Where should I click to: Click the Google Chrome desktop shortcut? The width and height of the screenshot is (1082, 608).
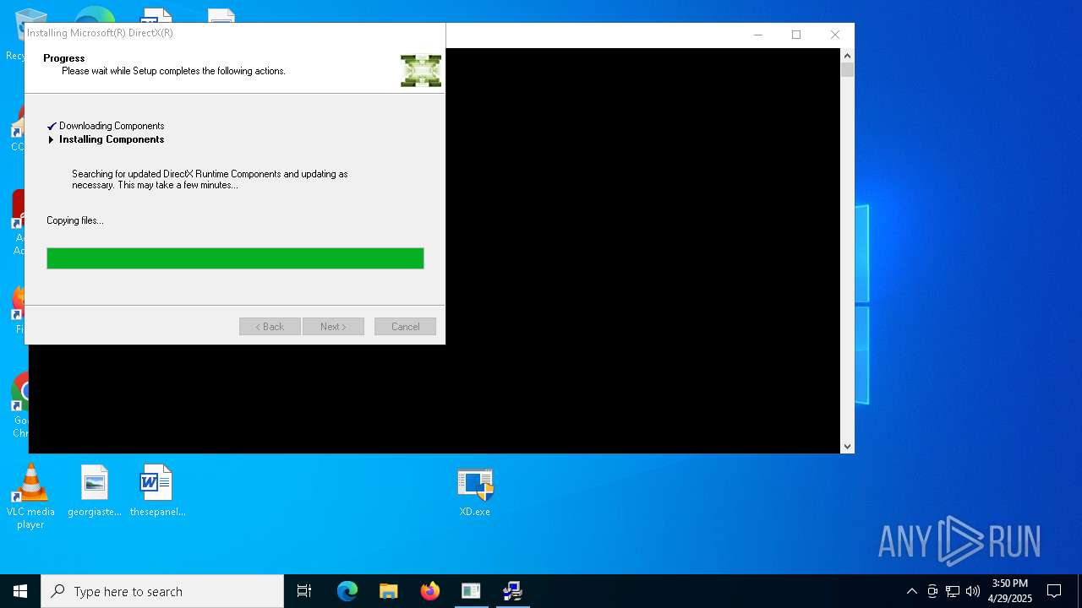pyautogui.click(x=19, y=405)
